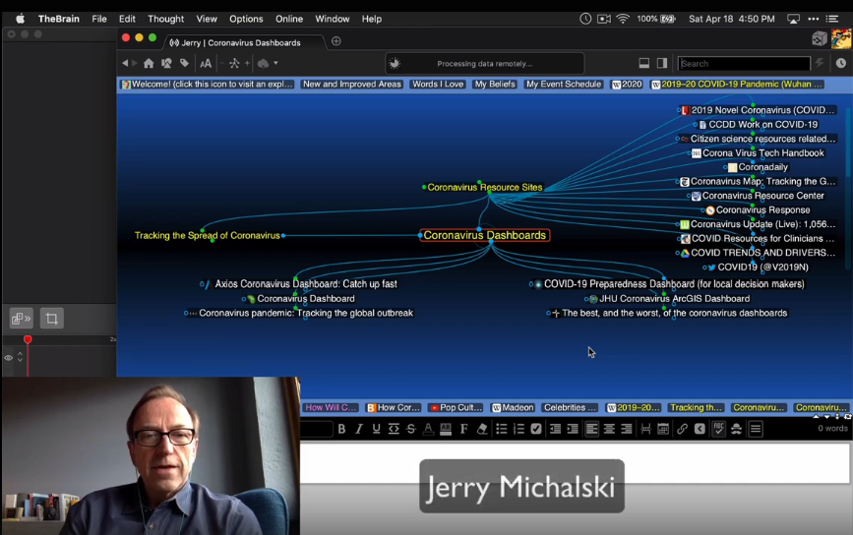Click text highlight color button

[x=446, y=429]
